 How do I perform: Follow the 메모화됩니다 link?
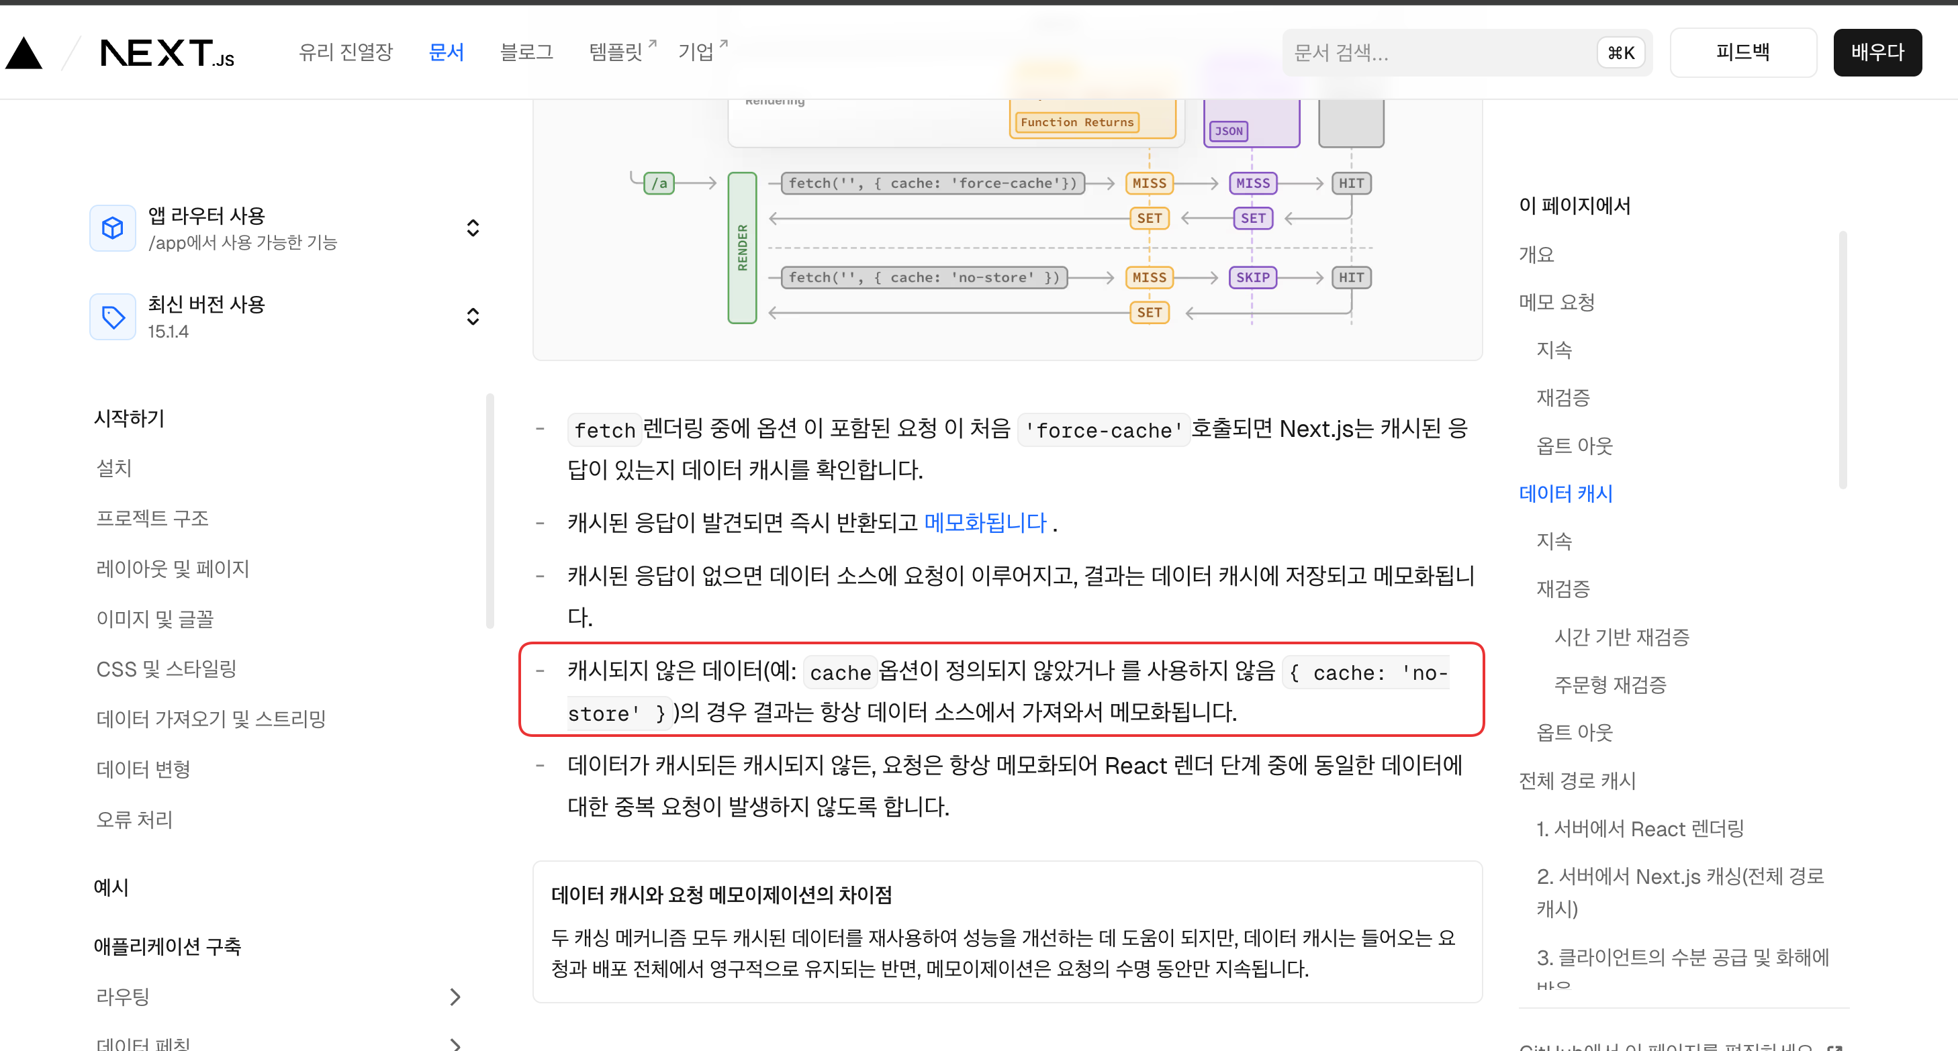click(985, 523)
